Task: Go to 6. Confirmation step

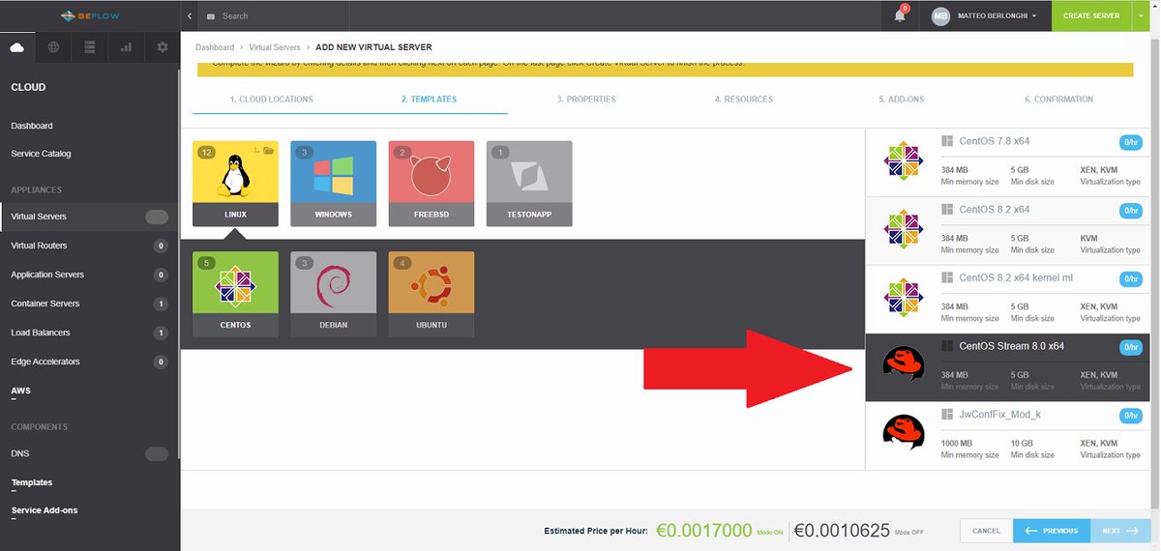Action: pyautogui.click(x=1058, y=100)
